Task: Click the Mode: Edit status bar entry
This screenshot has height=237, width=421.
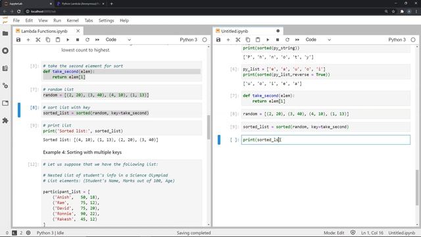Action: [334, 233]
